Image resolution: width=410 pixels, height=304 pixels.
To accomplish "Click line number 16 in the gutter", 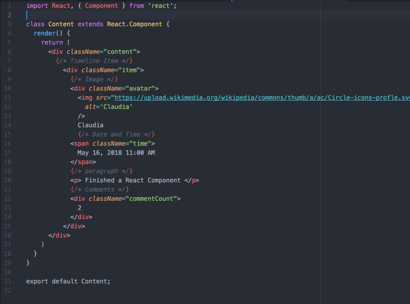I will 8,144.
